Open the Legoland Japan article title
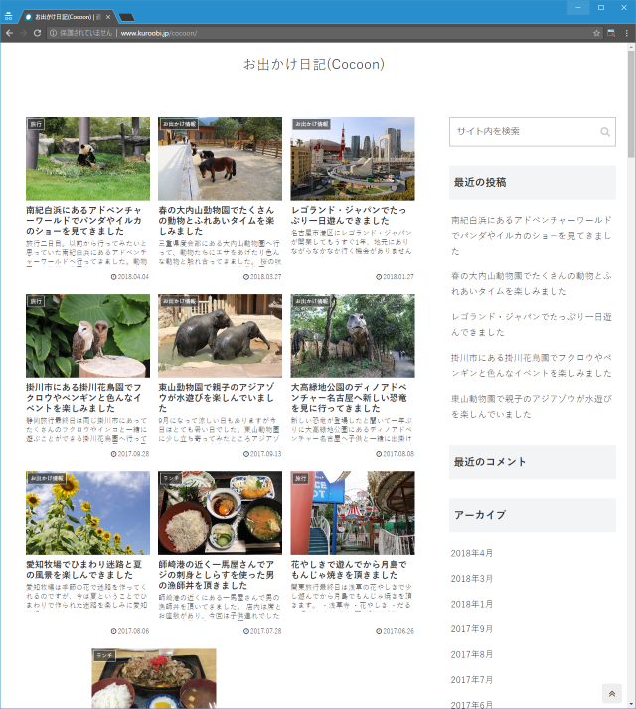This screenshot has height=709, width=636. (x=352, y=217)
